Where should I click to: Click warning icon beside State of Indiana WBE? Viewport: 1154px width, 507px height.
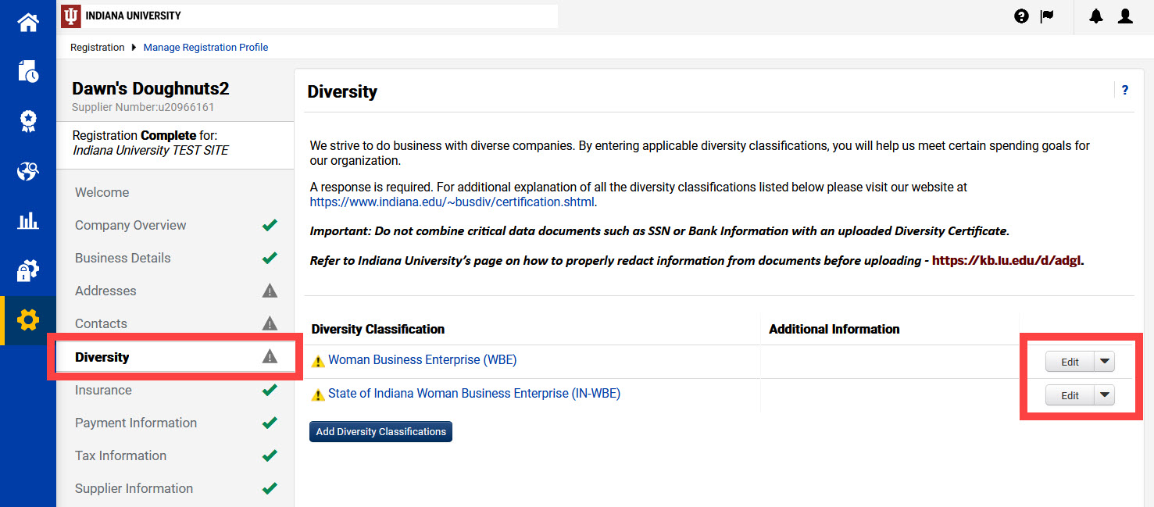click(x=318, y=395)
